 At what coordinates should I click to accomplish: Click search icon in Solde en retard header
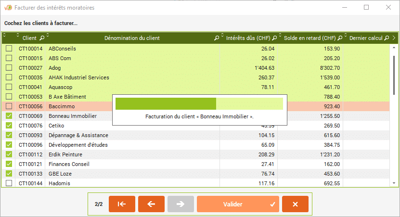click(340, 38)
